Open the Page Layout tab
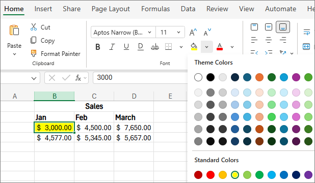Screen dimensions: 315x183 [111, 9]
